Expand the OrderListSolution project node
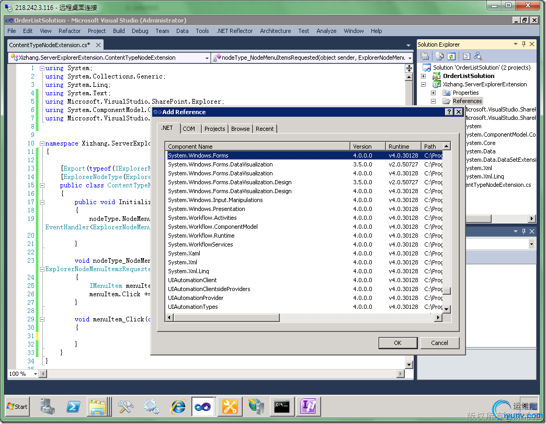 423,76
